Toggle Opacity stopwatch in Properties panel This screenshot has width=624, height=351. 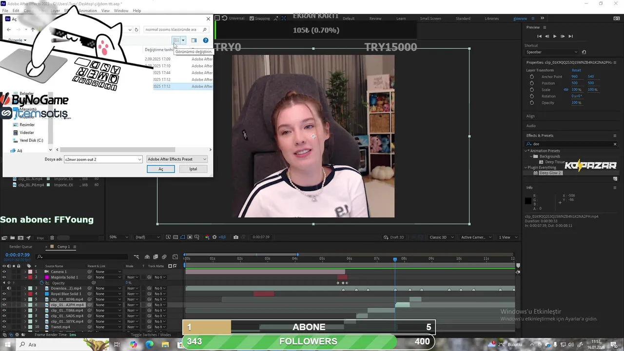531,102
